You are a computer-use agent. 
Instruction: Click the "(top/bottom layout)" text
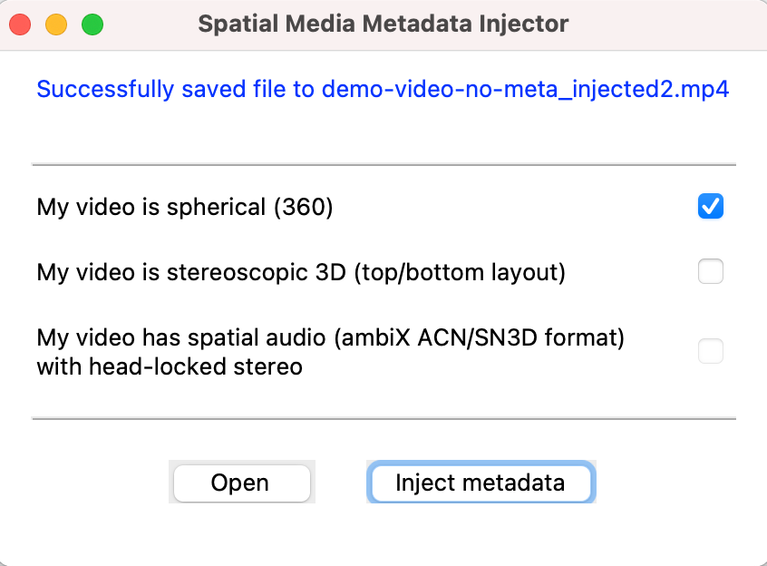coord(460,272)
